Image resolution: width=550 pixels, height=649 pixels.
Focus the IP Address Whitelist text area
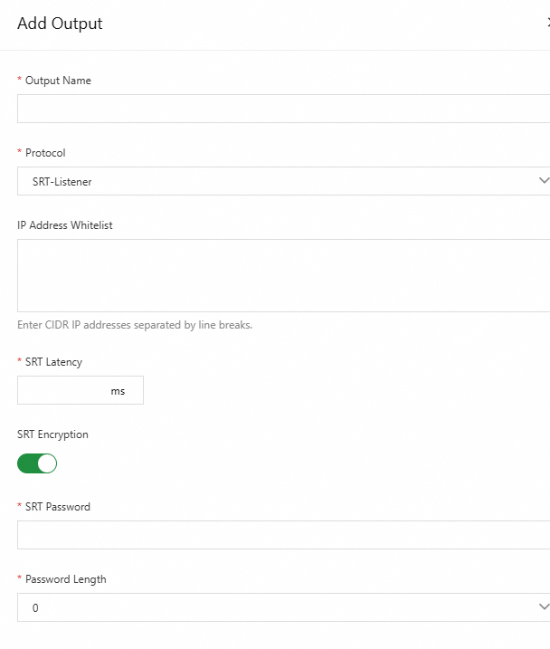pos(282,275)
